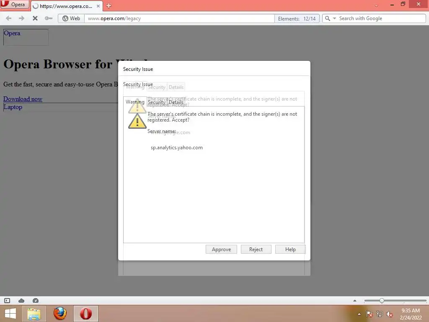Viewport: 429px width, 322px height.
Task: Open File Explorer from taskbar
Action: [x=34, y=314]
